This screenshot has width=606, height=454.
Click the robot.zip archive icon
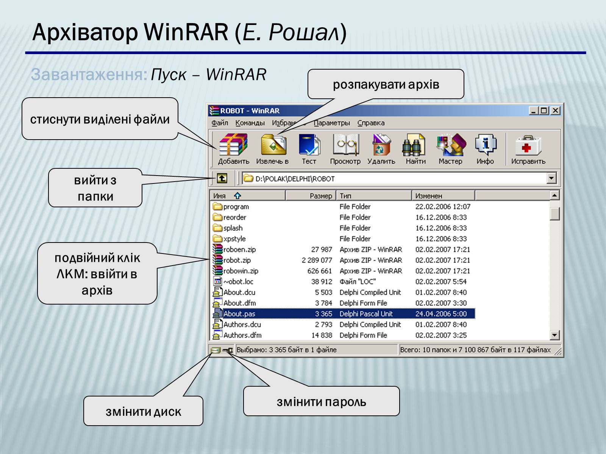click(x=217, y=260)
